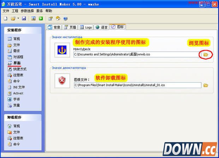Switch to the Logo tab
This screenshot has width=219, height=158.
[86, 27]
